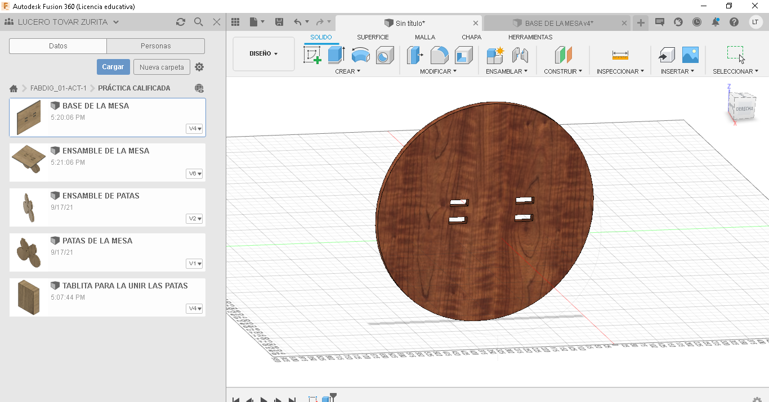
Task: Expand the MODIFICAR menu
Action: click(x=438, y=71)
